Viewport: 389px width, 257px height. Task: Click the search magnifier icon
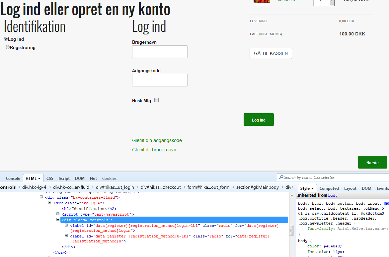[x=281, y=177]
